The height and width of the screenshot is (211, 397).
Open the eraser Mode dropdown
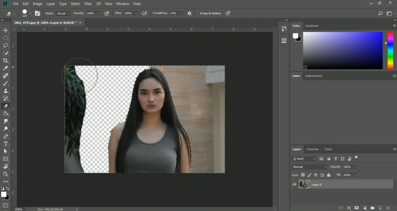click(63, 13)
